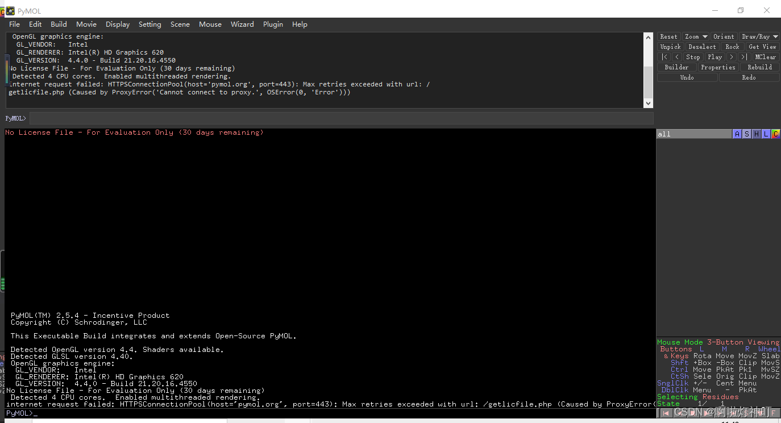Skip to the last movie frame
The height and width of the screenshot is (423, 781).
click(743, 56)
